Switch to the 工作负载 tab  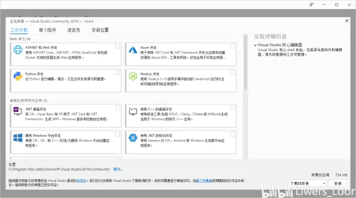(x=19, y=30)
